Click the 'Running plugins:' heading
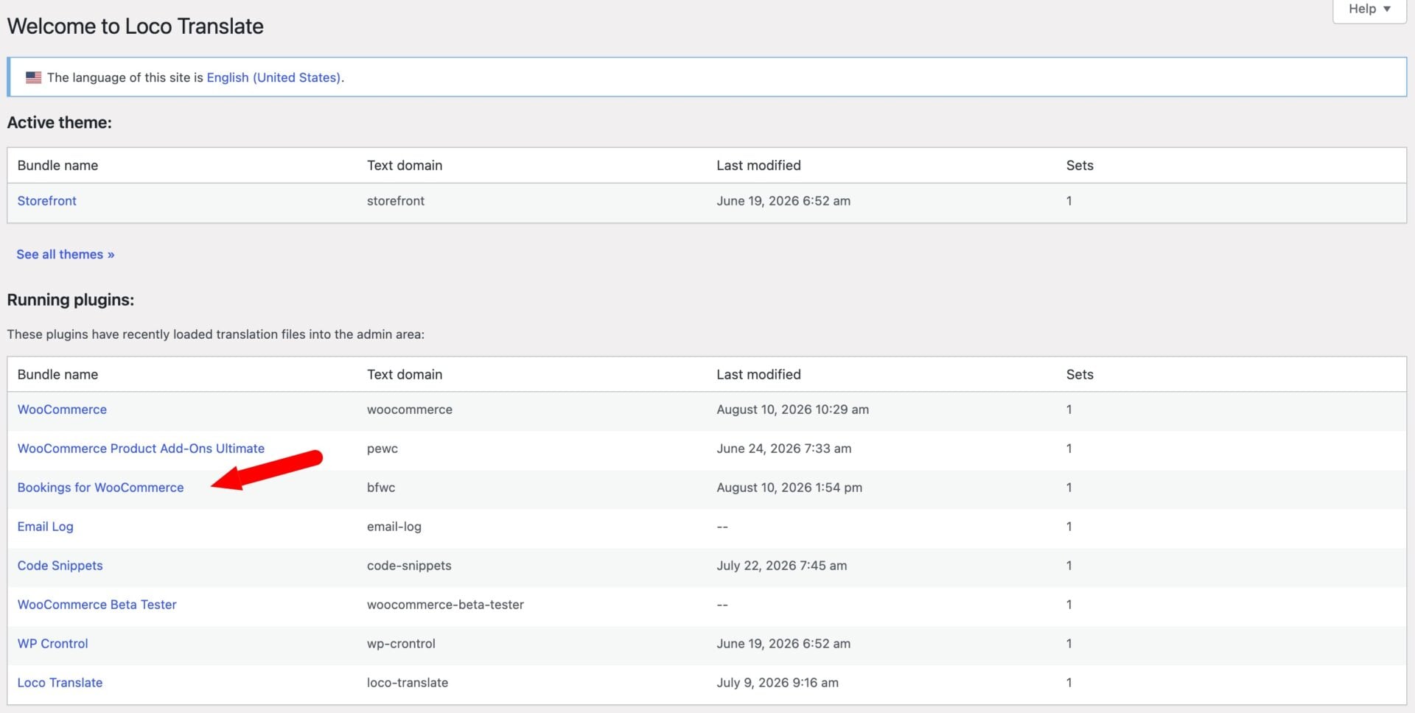 coord(71,300)
